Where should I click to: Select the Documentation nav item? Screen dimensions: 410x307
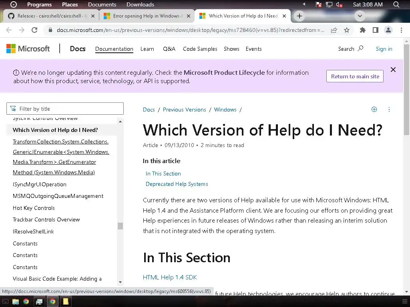tap(114, 49)
